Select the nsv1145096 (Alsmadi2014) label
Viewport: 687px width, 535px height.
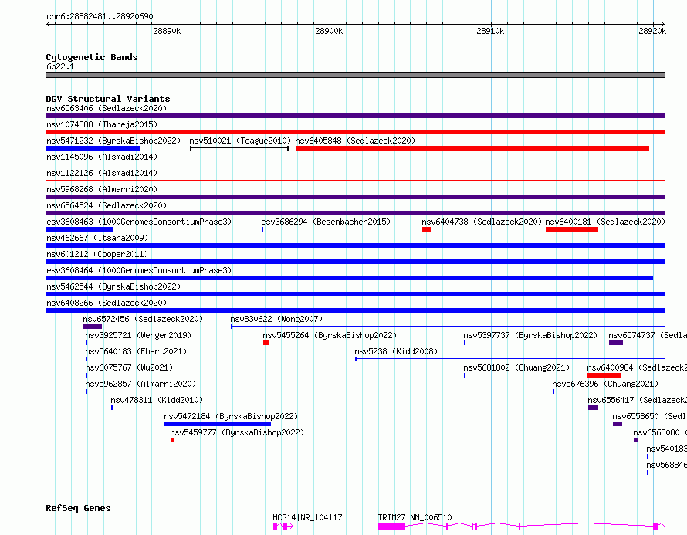102,157
